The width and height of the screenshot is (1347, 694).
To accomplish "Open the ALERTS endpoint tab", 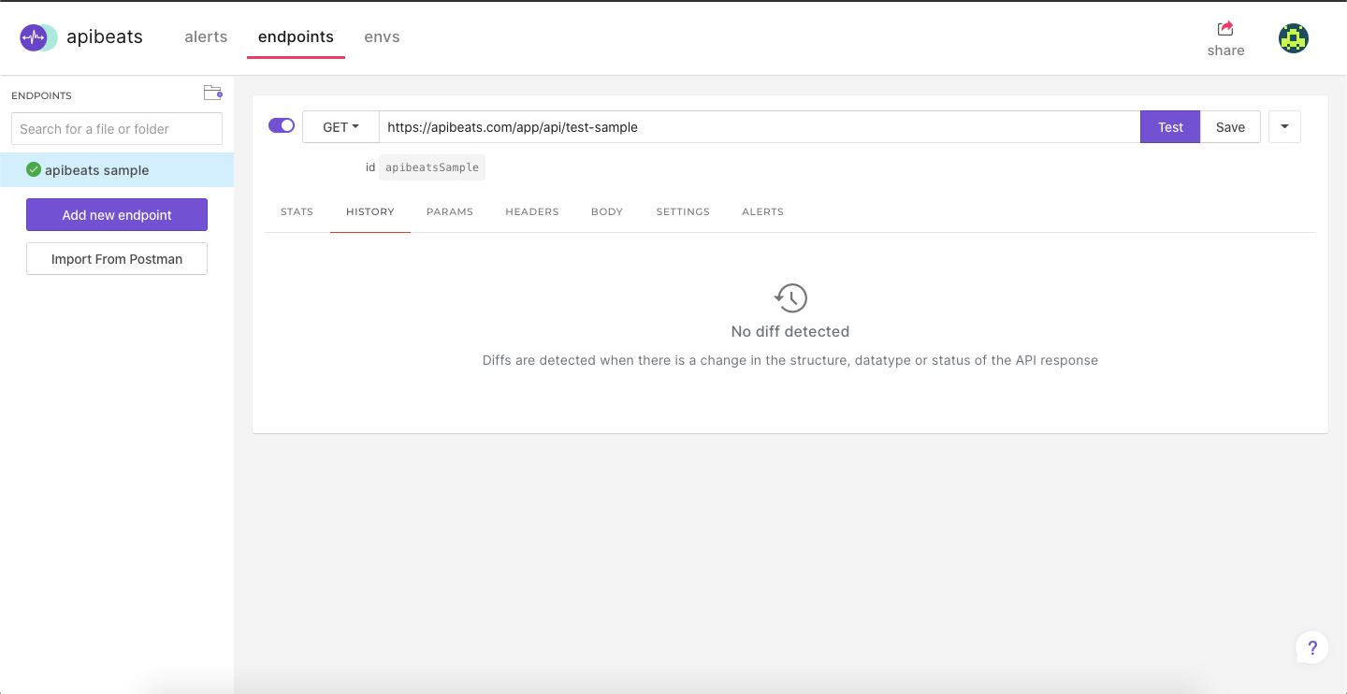I will (x=762, y=212).
